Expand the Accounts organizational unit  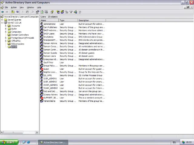[5, 26]
